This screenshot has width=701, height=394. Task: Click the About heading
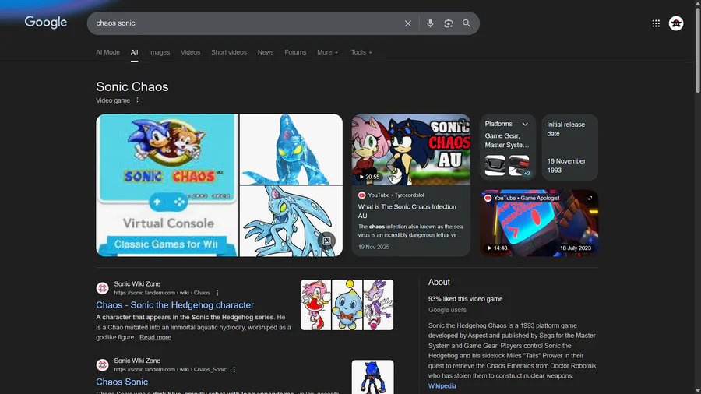pos(439,283)
